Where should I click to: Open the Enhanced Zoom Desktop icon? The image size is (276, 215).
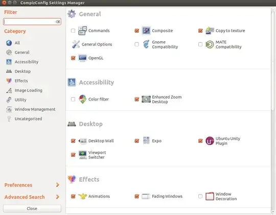146,99
